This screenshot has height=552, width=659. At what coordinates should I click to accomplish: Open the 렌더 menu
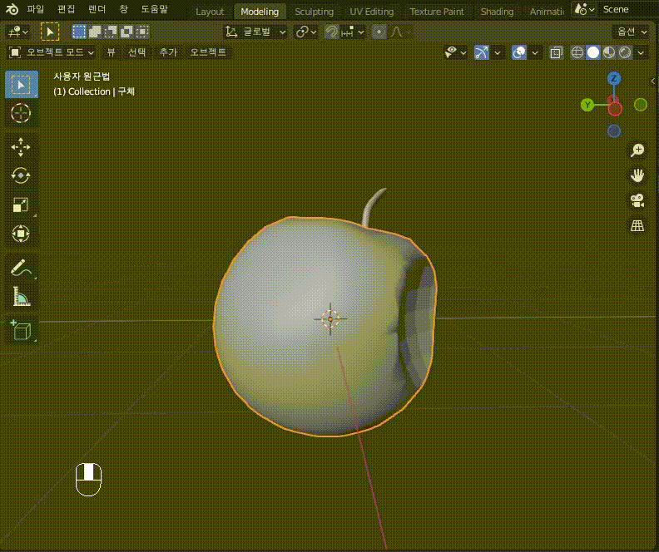coord(97,9)
